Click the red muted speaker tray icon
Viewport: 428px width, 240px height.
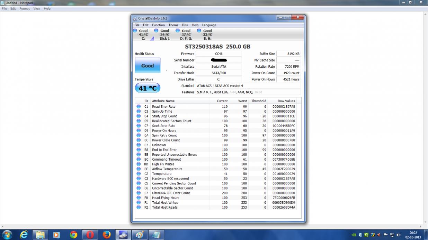tap(379, 235)
